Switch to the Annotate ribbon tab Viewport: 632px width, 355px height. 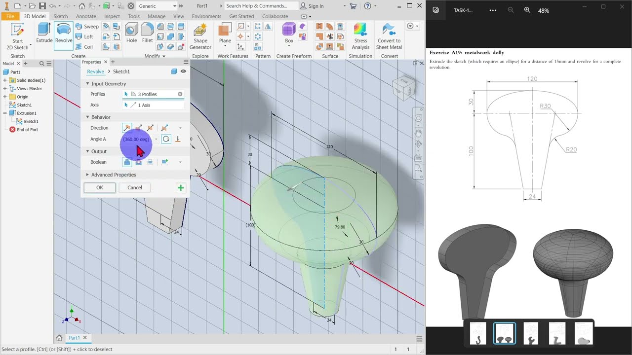86,16
